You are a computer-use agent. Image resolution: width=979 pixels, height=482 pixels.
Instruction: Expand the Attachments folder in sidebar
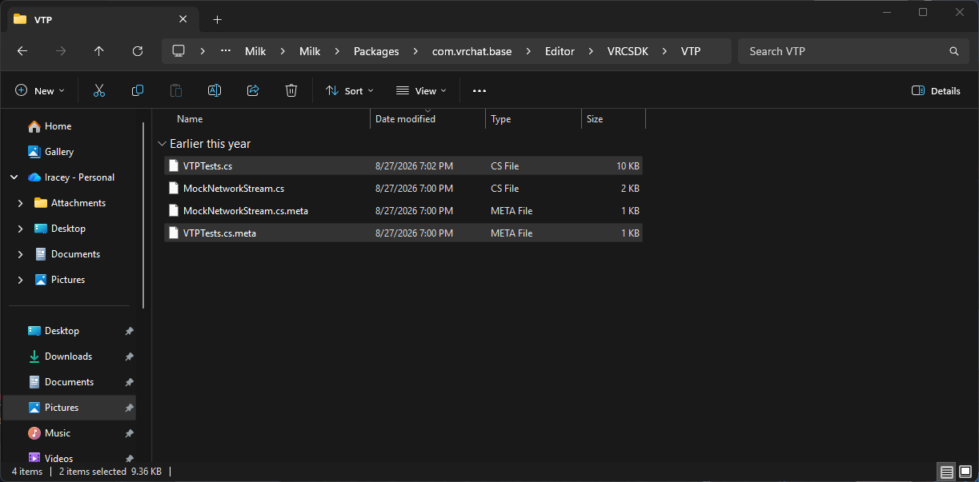[21, 203]
